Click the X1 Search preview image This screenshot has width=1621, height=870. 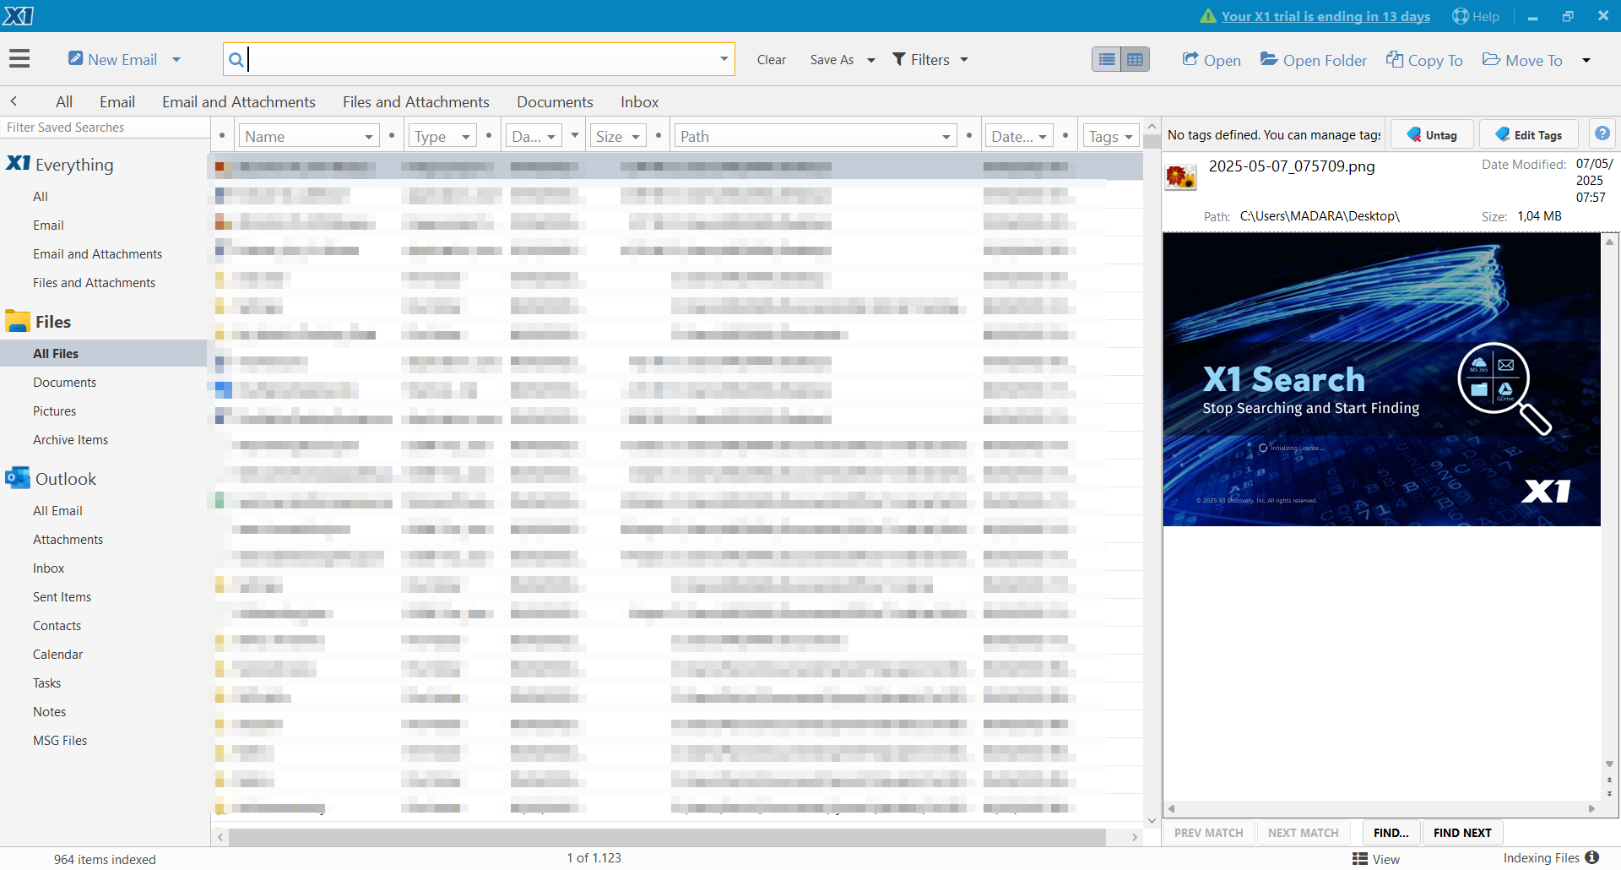1381,379
